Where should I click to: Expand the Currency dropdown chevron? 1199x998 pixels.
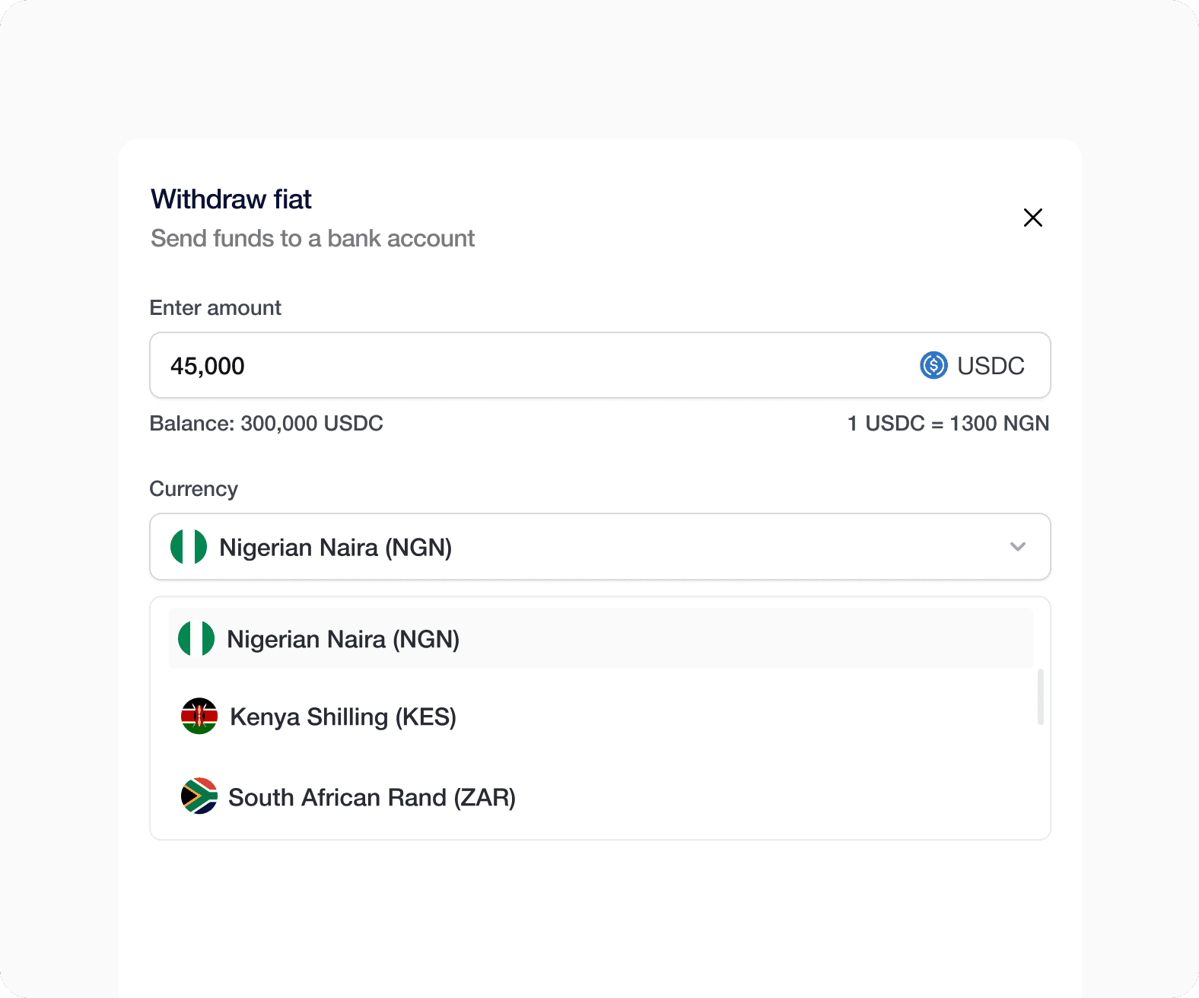click(1018, 547)
